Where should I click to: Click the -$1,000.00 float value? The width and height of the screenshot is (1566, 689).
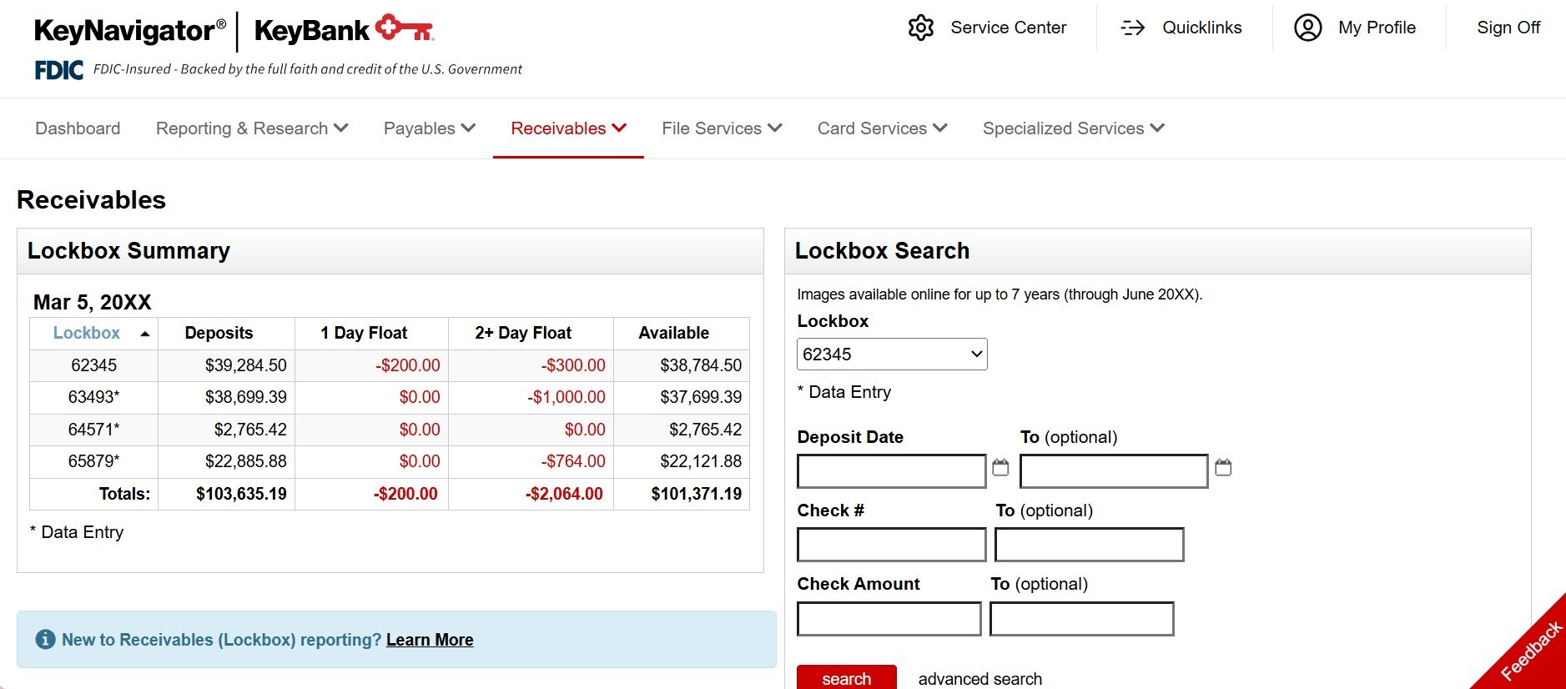(566, 397)
